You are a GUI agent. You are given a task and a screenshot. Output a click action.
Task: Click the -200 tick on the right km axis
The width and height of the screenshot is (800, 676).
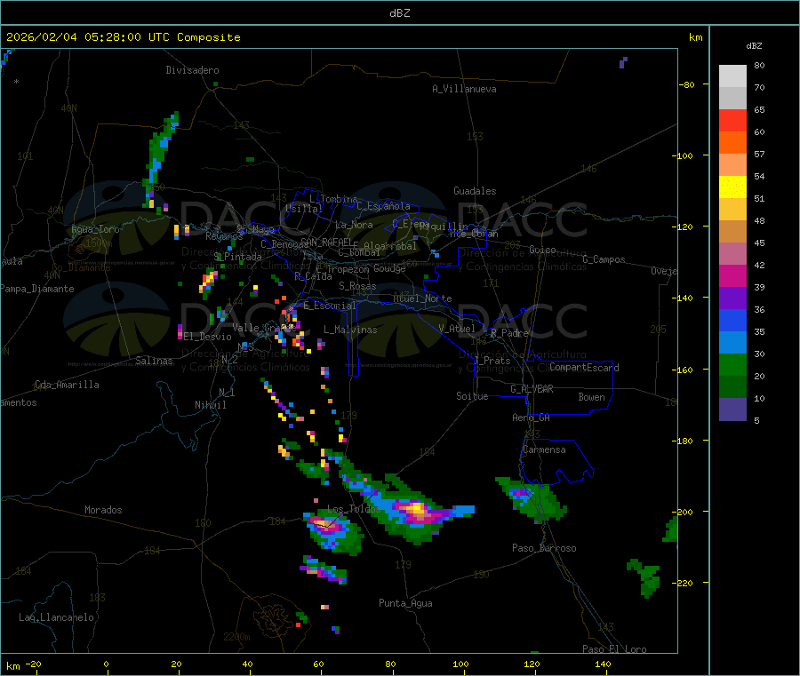click(x=683, y=512)
